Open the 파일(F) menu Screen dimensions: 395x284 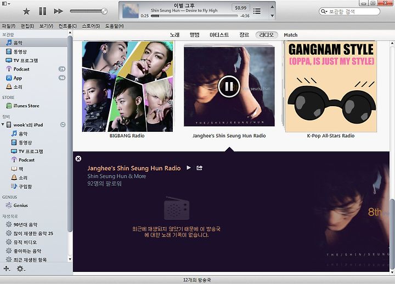click(x=9, y=26)
